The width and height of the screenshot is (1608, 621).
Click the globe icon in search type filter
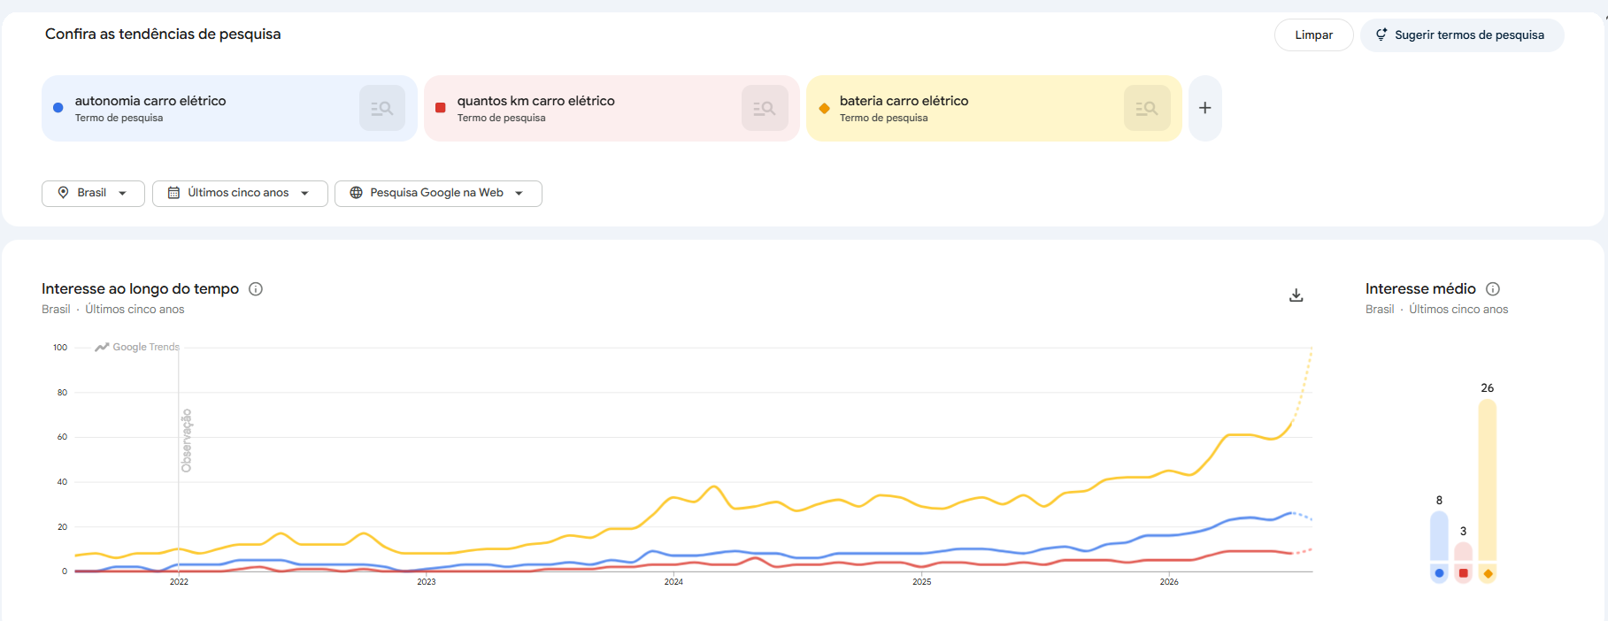click(x=356, y=193)
